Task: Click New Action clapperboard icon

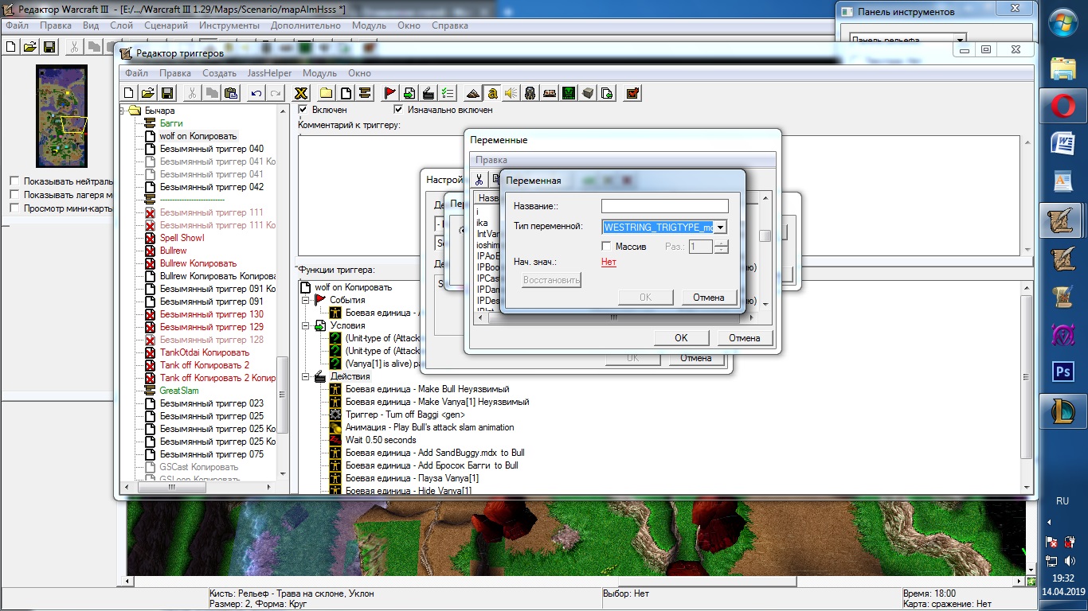Action: [x=429, y=93]
